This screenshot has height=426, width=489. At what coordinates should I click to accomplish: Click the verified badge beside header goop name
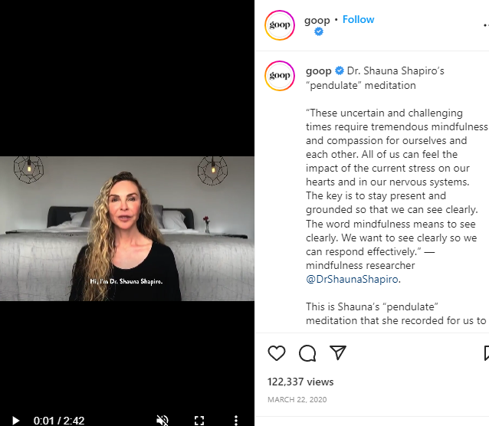point(318,31)
